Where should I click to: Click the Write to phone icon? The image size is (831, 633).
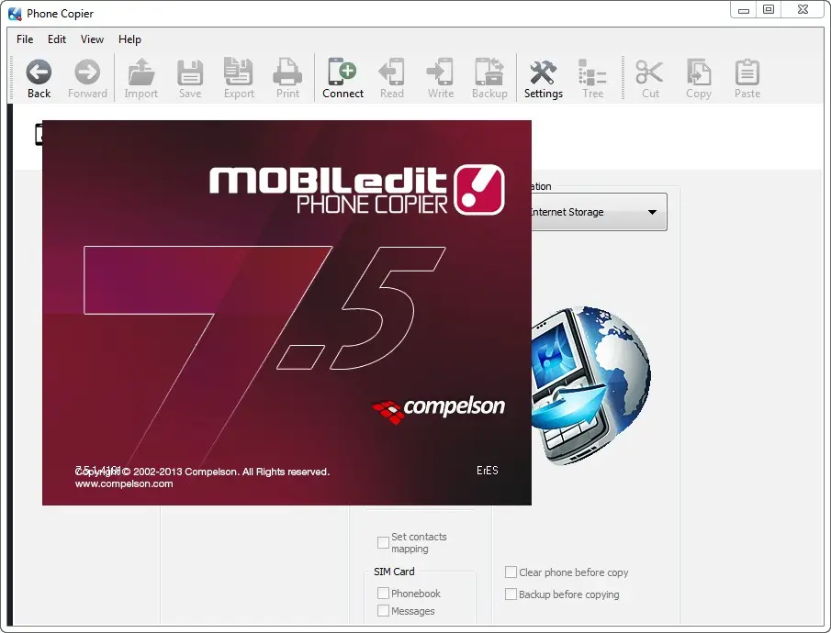pyautogui.click(x=441, y=72)
